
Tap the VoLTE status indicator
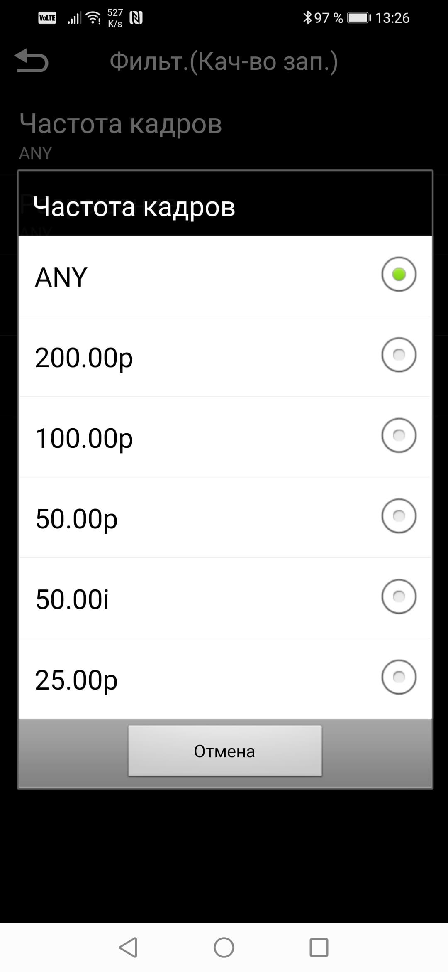tap(47, 18)
